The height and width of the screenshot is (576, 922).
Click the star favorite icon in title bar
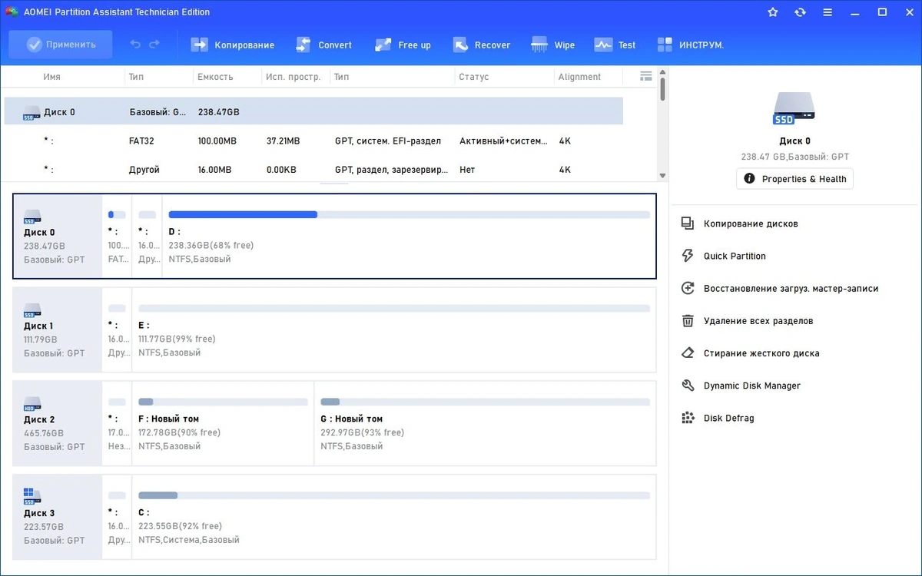pos(773,12)
